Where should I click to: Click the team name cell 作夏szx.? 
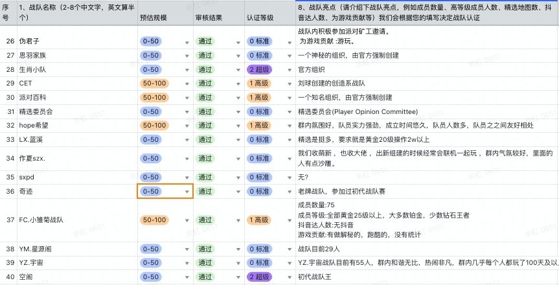(77, 159)
